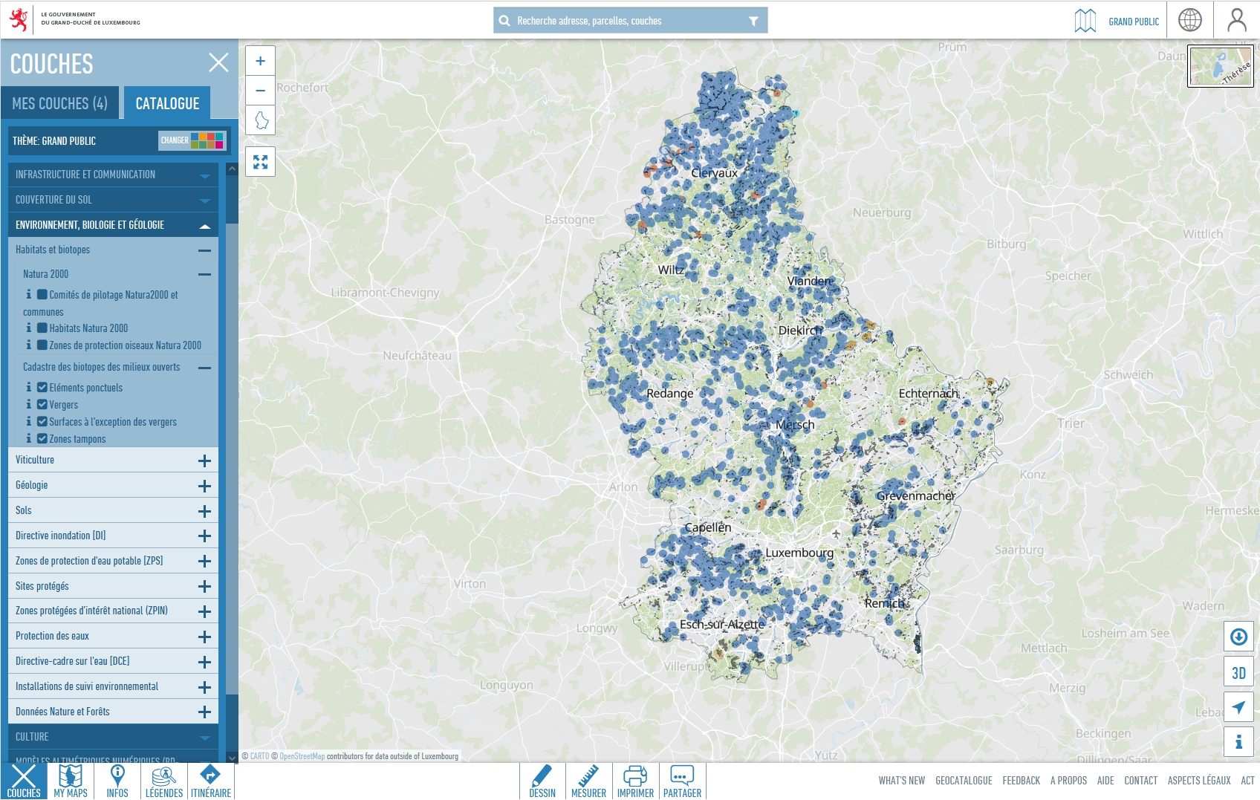This screenshot has height=800, width=1260.
Task: Show info for Eléments ponctuels layer
Action: click(28, 387)
